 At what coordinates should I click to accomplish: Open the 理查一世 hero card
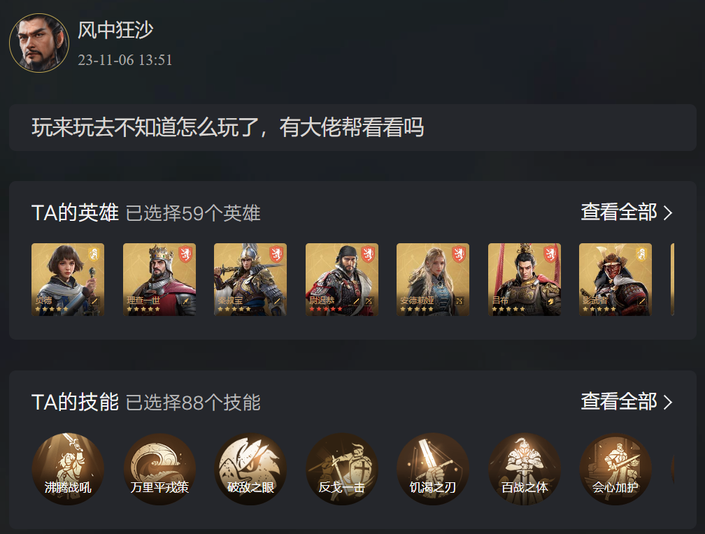159,280
